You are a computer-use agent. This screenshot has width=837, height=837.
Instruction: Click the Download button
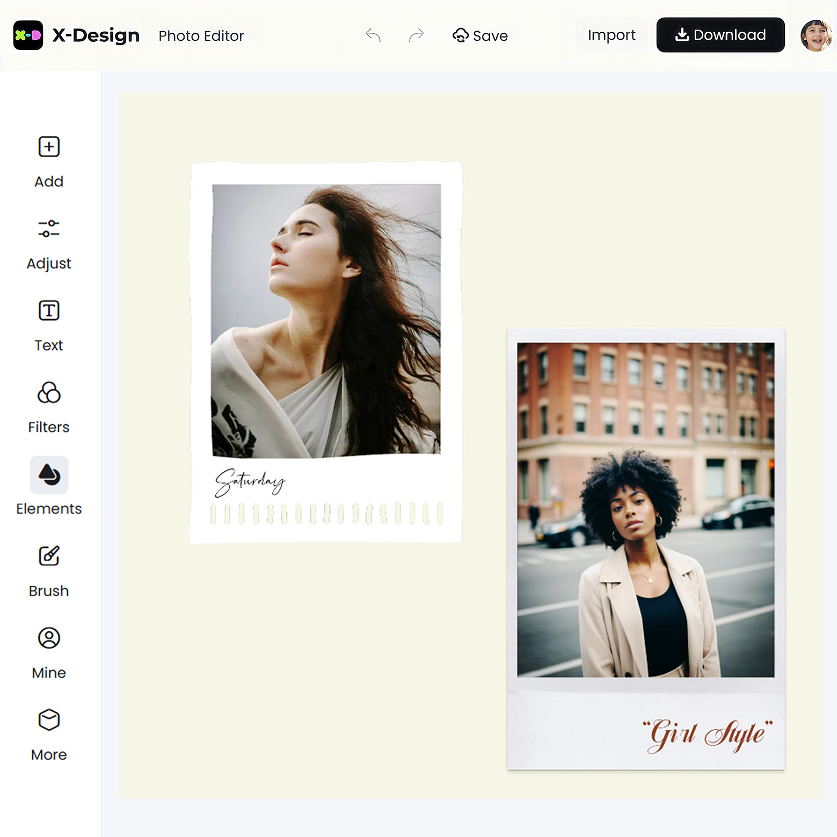720,34
